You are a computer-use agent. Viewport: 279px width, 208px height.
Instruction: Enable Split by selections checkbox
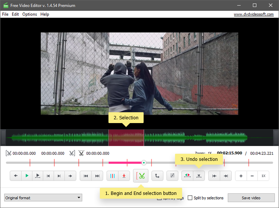pos(190,198)
